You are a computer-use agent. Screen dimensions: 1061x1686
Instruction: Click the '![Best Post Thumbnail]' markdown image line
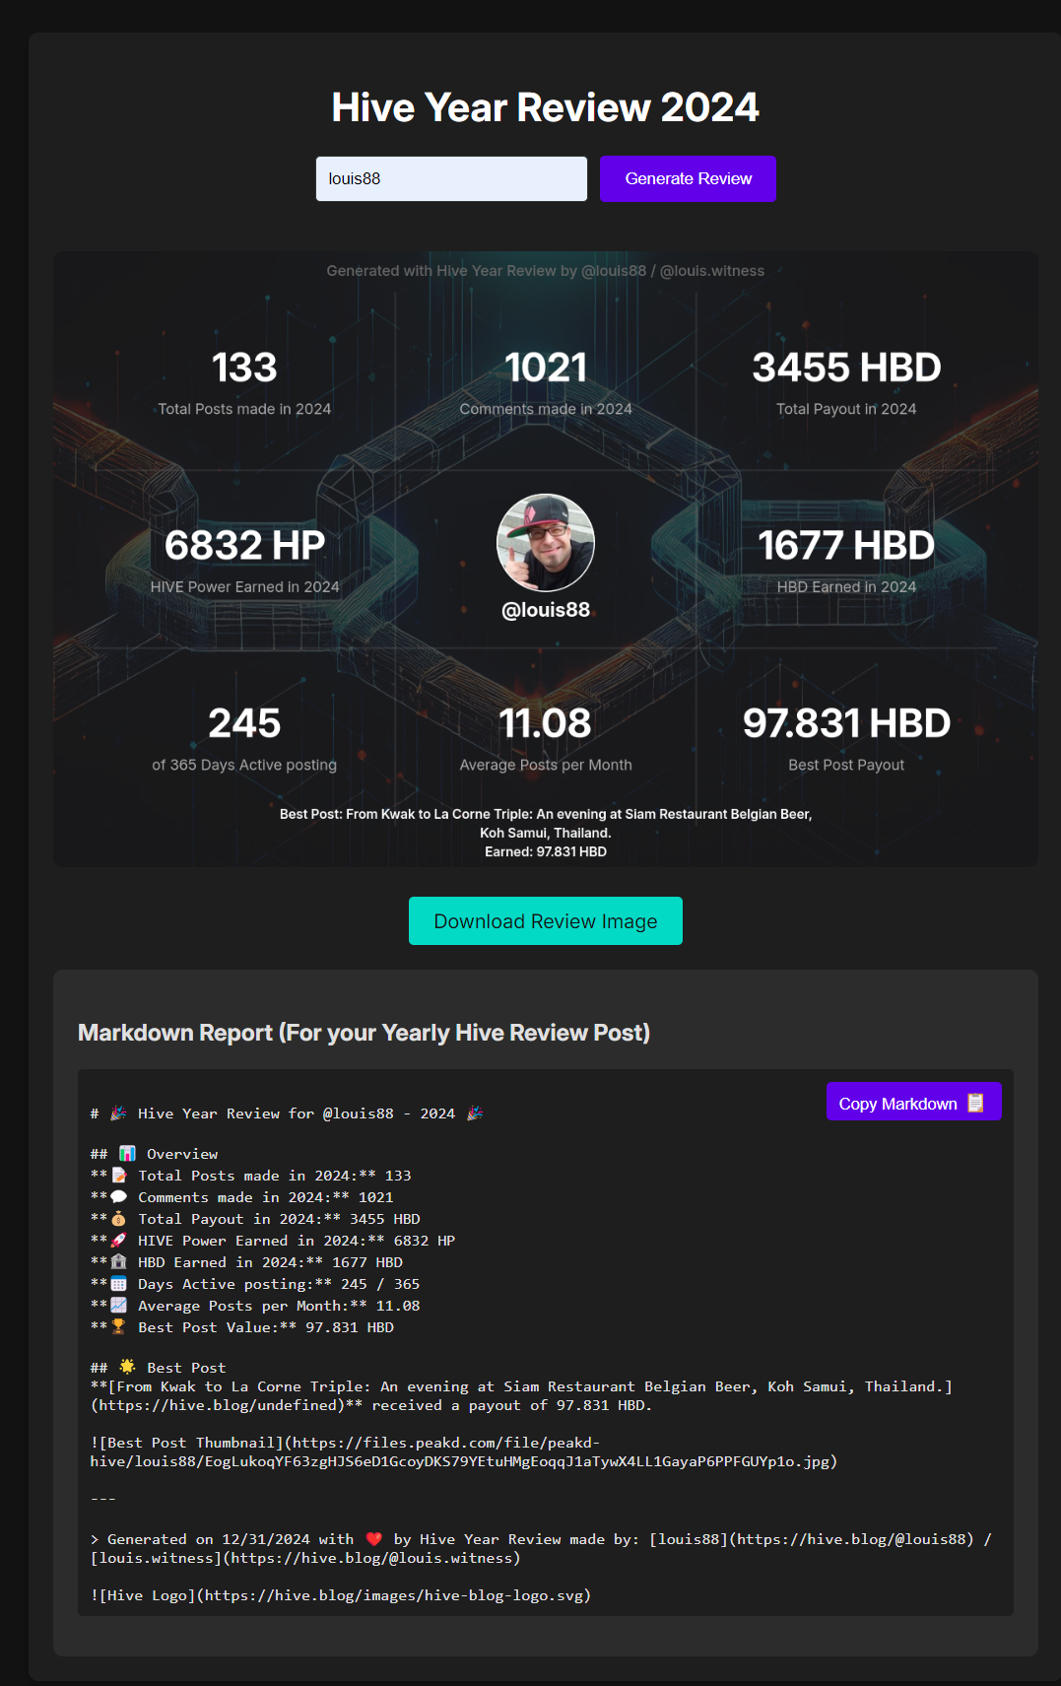pyautogui.click(x=464, y=1451)
